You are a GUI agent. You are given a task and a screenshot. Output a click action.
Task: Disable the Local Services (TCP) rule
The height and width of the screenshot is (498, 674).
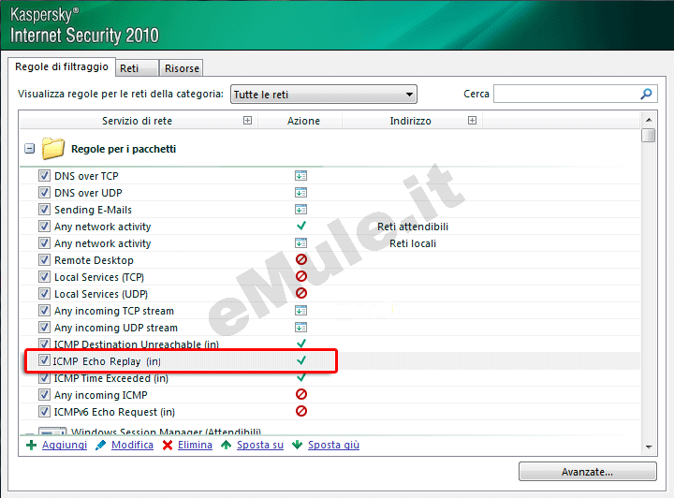(x=44, y=276)
